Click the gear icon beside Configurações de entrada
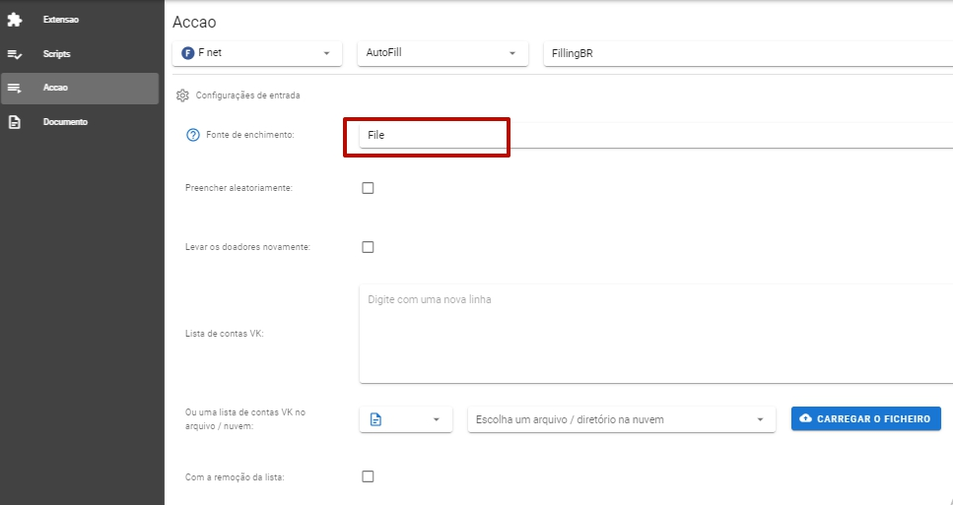953x505 pixels. click(182, 95)
